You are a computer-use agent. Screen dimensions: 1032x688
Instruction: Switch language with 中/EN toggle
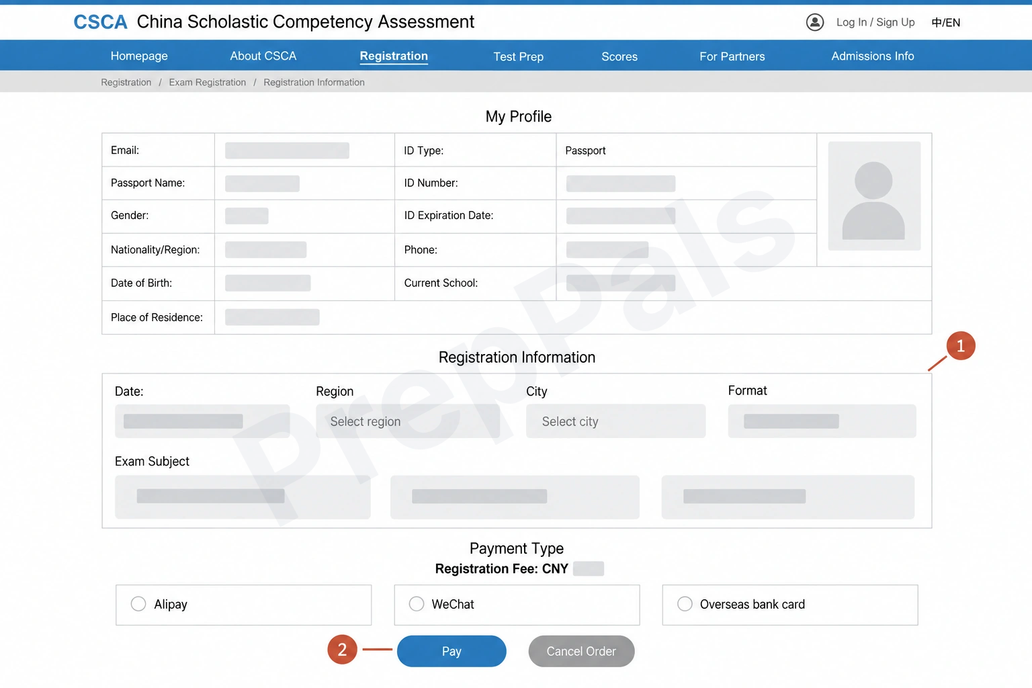point(945,22)
